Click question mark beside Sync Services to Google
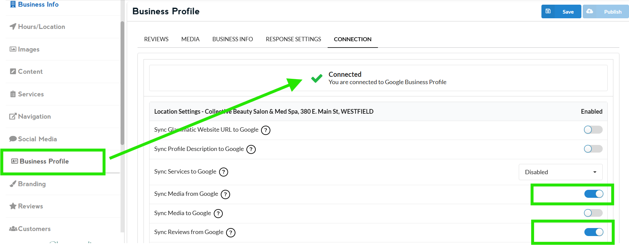The image size is (629, 245). point(223,172)
